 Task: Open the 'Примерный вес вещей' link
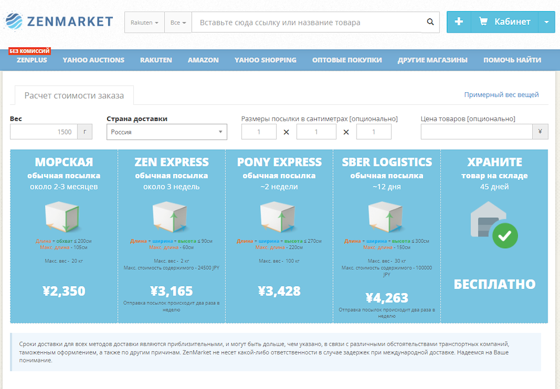click(501, 95)
